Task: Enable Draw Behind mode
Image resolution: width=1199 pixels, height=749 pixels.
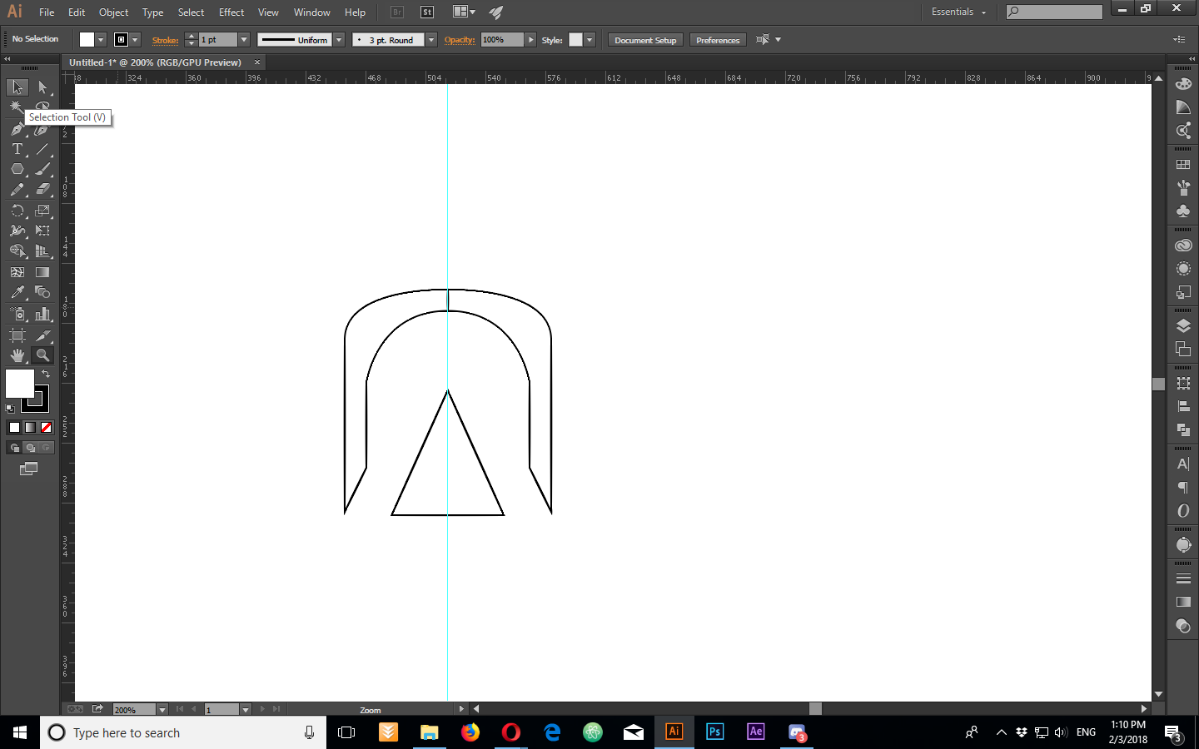Action: [x=30, y=448]
